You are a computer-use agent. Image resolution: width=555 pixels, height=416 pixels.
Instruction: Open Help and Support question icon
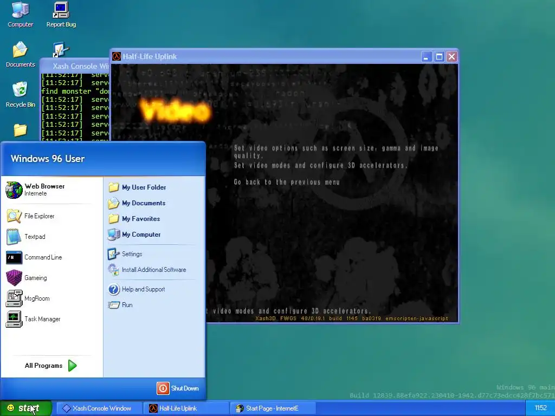(x=114, y=289)
